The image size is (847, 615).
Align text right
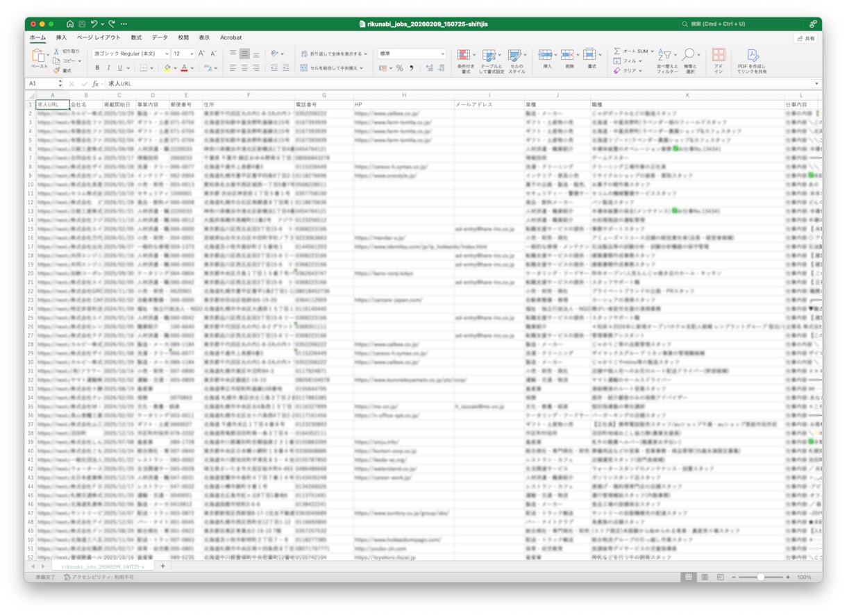pos(256,68)
